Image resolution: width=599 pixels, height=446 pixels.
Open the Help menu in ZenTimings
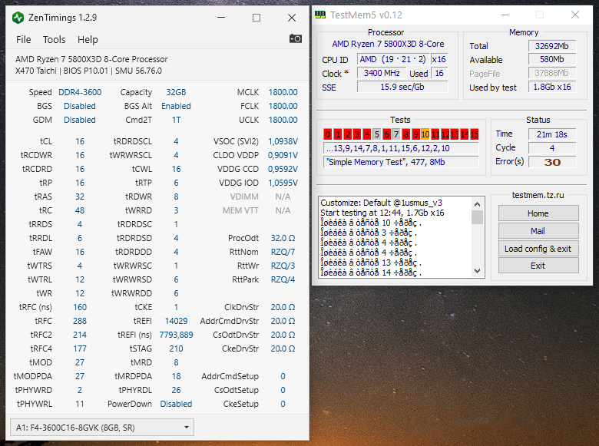(x=88, y=40)
